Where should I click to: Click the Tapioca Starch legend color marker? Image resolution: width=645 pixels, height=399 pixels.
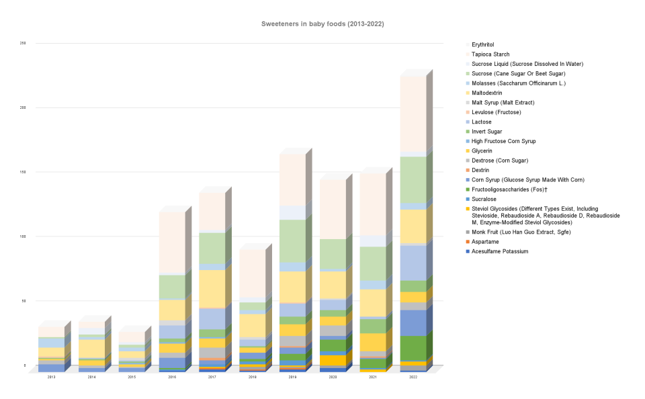click(468, 54)
